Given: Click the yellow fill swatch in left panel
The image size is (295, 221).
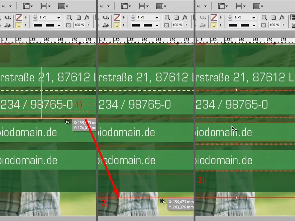Looking at the screenshot, I should (x=19, y=25).
